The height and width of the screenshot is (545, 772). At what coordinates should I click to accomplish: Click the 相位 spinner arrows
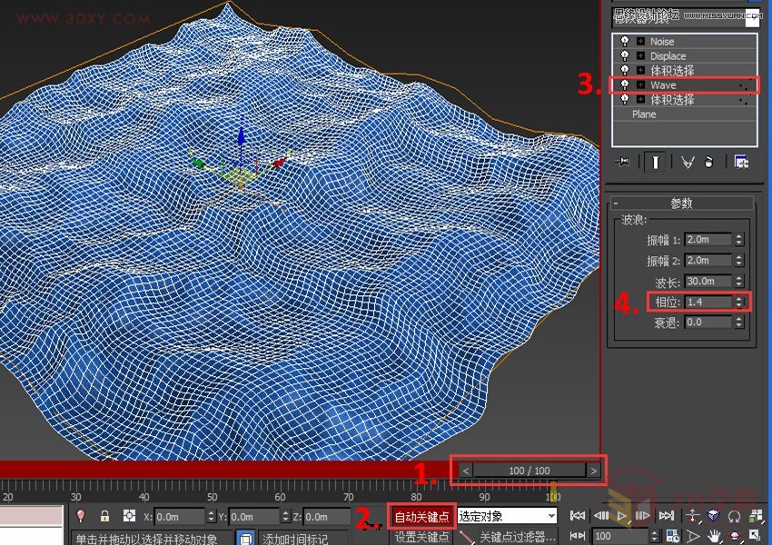click(x=738, y=302)
